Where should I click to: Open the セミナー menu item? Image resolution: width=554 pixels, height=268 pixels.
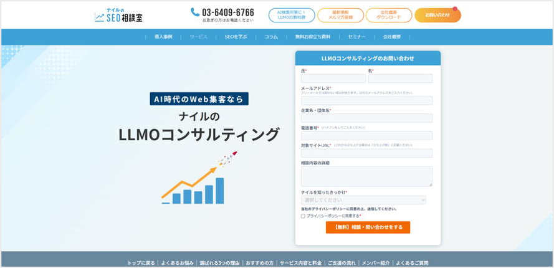click(356, 37)
